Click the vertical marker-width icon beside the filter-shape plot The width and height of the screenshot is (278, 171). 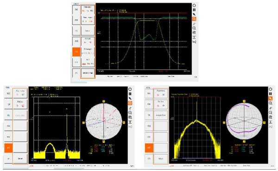(194, 37)
